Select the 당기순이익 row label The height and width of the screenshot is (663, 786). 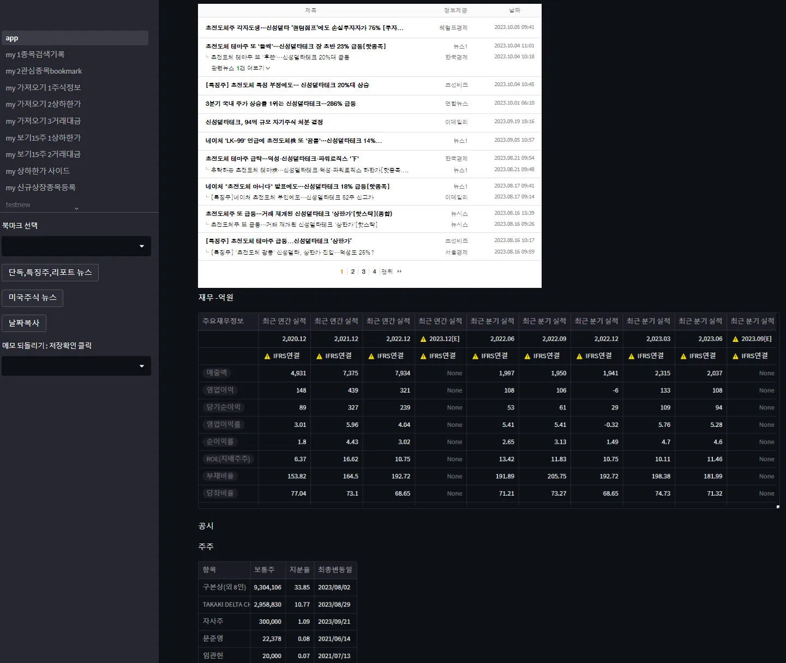[223, 407]
